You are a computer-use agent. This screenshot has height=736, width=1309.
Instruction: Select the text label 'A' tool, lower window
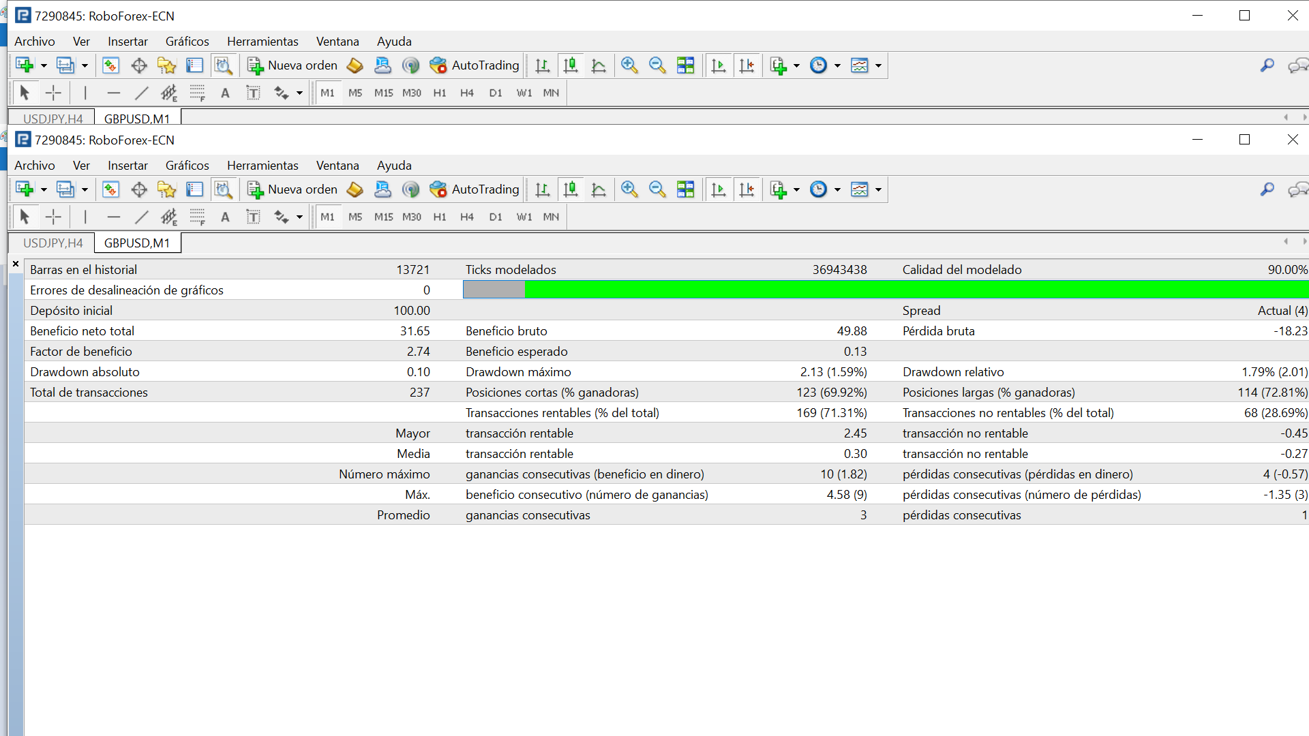click(x=225, y=217)
